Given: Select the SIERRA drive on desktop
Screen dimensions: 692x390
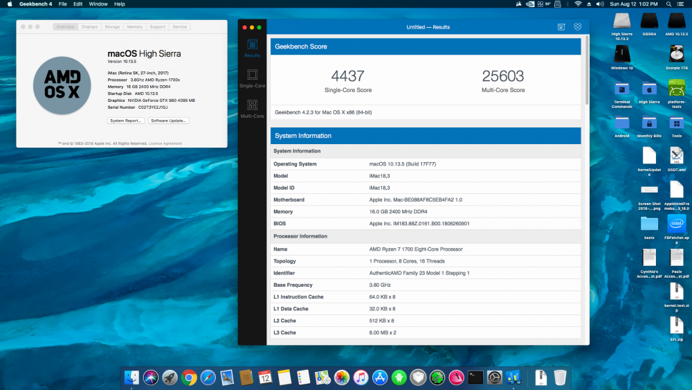Looking at the screenshot, I should (649, 24).
